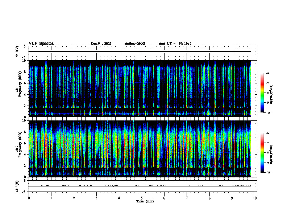Click the "ch.1(V)" axis label

click(x=17, y=52)
